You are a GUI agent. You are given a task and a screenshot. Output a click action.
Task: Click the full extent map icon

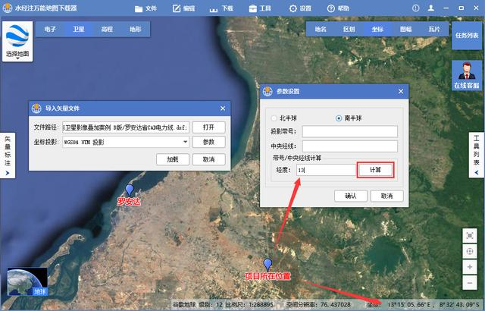click(470, 236)
